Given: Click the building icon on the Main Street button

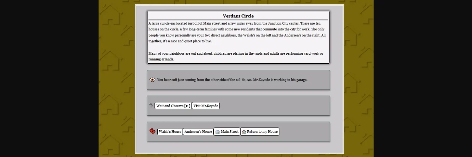Looking at the screenshot, I should (x=217, y=132).
